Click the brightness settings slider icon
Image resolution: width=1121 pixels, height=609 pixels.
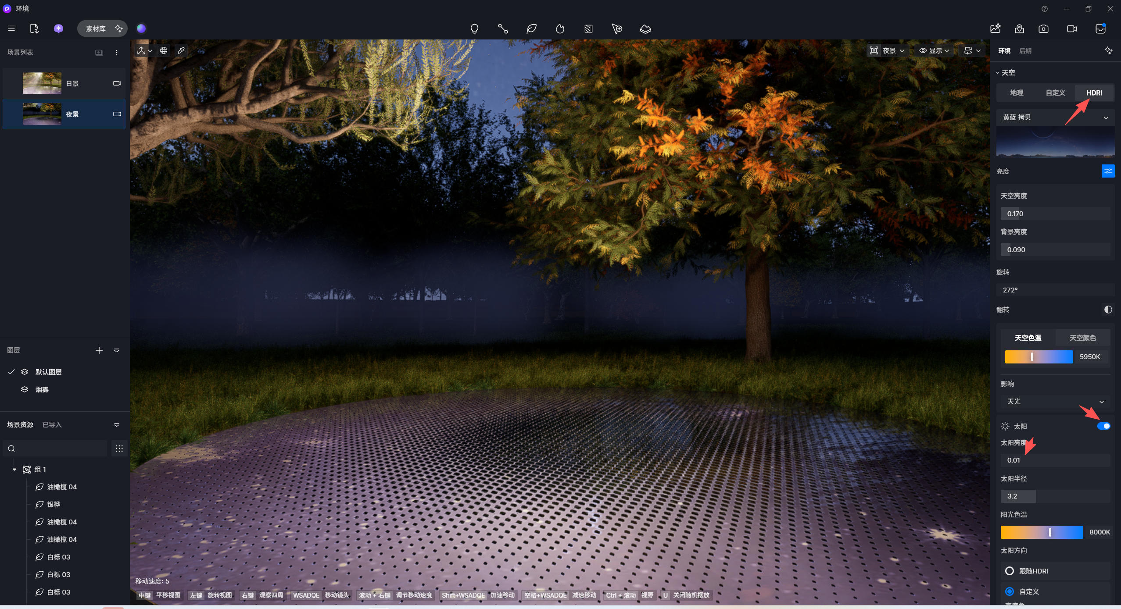click(x=1108, y=171)
